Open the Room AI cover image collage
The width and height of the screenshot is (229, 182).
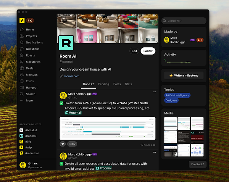coord(108,29)
